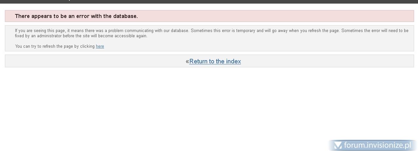Click the Invisionize logo icon in watermark
This screenshot has width=418, height=151.
pyautogui.click(x=338, y=145)
